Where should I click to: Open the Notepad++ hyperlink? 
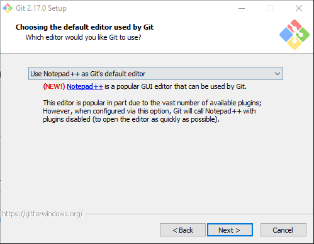pos(85,86)
